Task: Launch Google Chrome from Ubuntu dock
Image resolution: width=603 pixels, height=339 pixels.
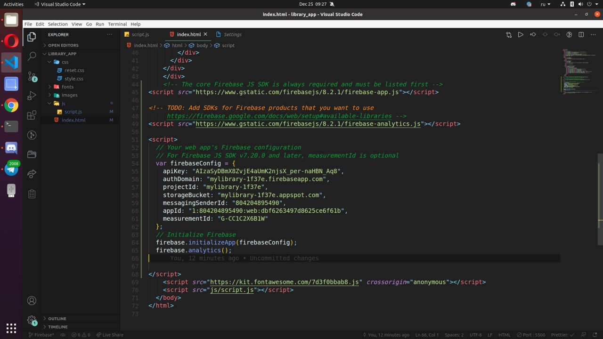Action: [x=11, y=105]
